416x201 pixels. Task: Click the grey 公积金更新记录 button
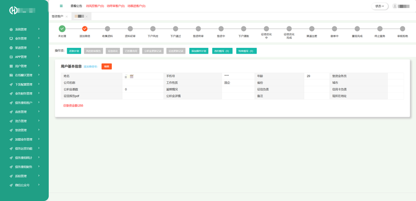(153, 51)
